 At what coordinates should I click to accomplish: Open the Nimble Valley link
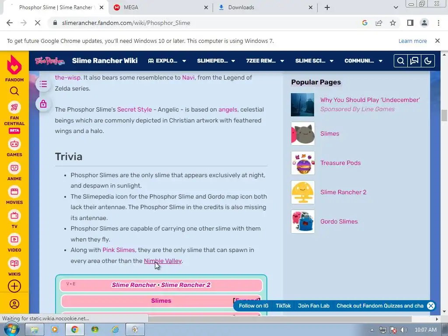coord(163,261)
